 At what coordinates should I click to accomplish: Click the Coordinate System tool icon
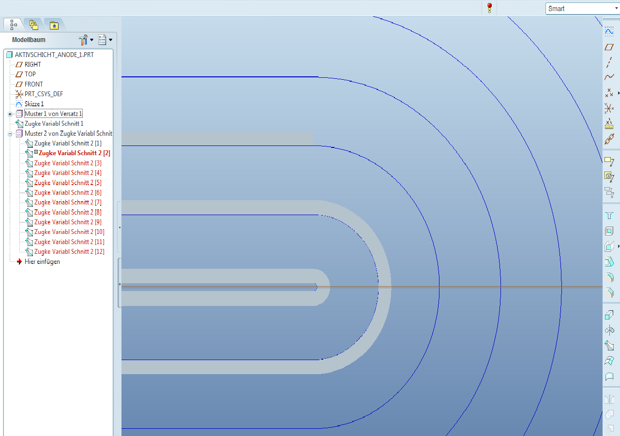(609, 108)
